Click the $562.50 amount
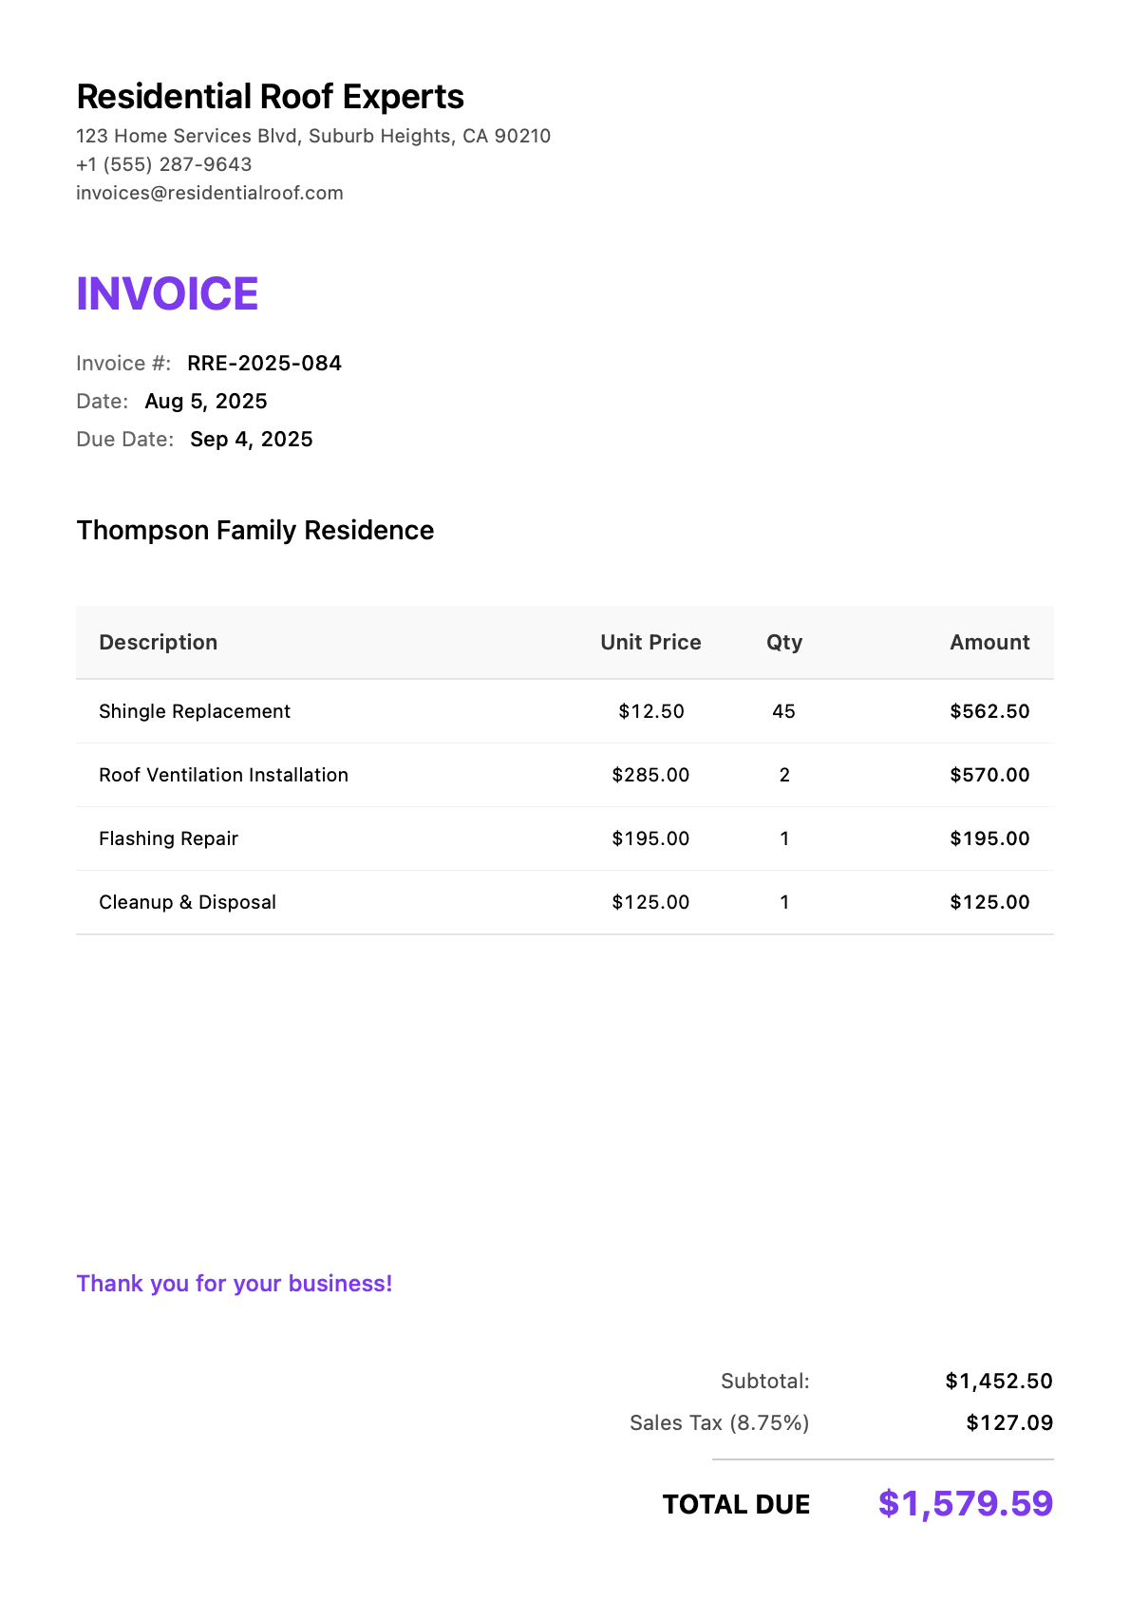 [989, 711]
